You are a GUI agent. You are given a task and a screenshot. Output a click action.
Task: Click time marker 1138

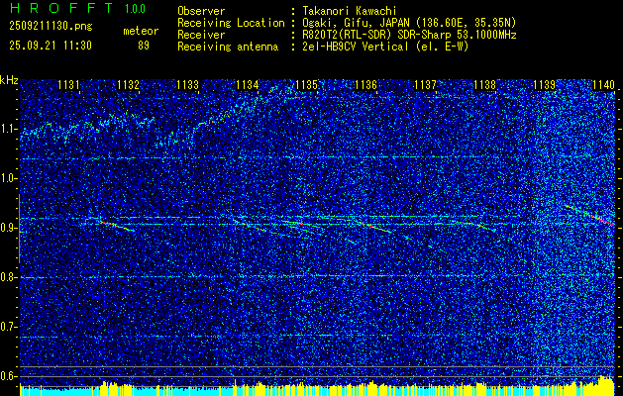coord(484,84)
